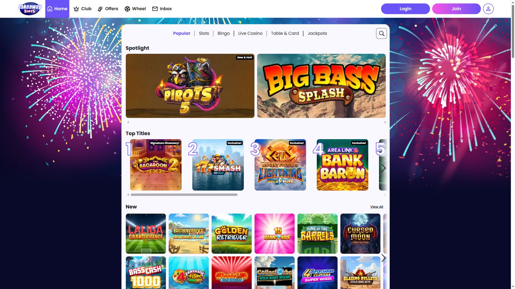
Task: Open the 777 Smash game tile
Action: click(218, 165)
